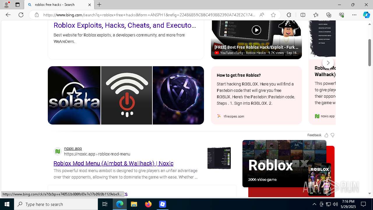
Task: Click the noxic.app green favicon
Action: [x=58, y=151]
